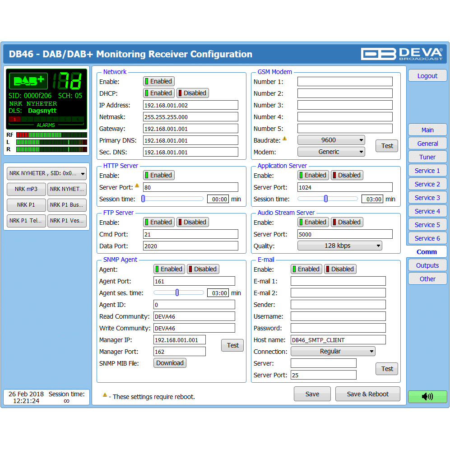Screen dimensions: 450x450
Task: Select the NRK P1 Bus... service
Action: (x=67, y=205)
